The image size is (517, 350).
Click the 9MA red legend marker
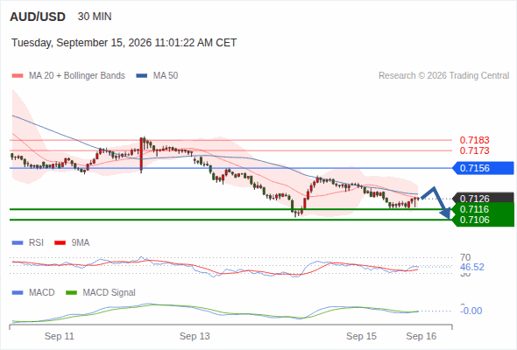click(x=60, y=243)
